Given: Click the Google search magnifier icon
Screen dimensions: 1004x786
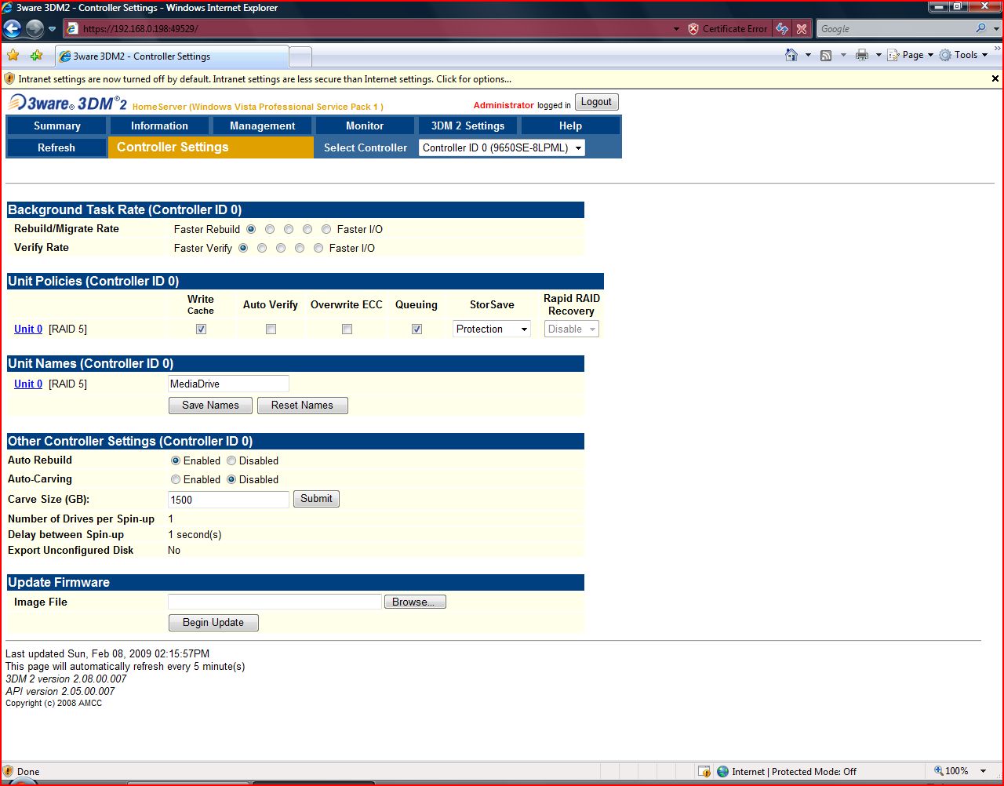Looking at the screenshot, I should click(981, 28).
